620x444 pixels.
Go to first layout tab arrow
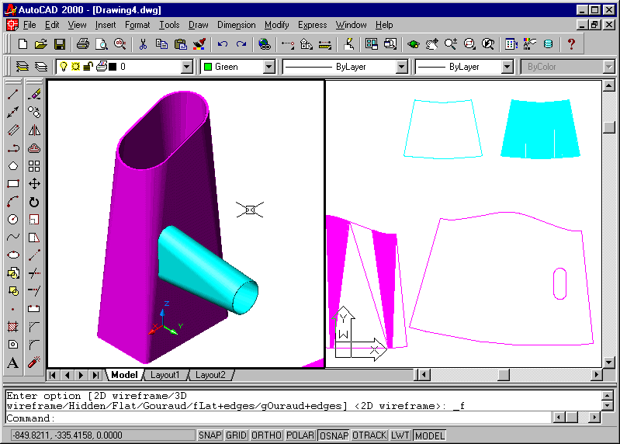point(53,375)
